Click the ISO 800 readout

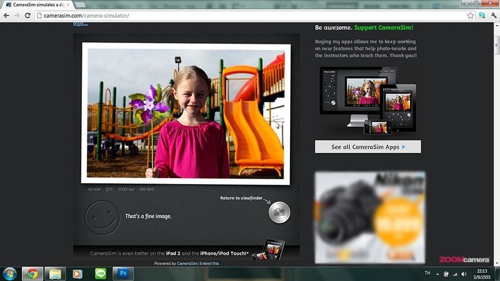pyautogui.click(x=147, y=189)
